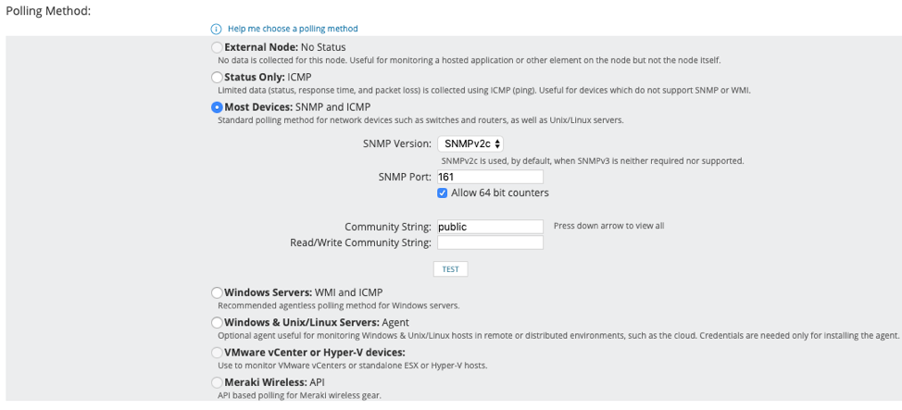Screen dimensions: 902x410
Task: Pick the Meraki Wireless: API radio button
Action: pos(217,382)
